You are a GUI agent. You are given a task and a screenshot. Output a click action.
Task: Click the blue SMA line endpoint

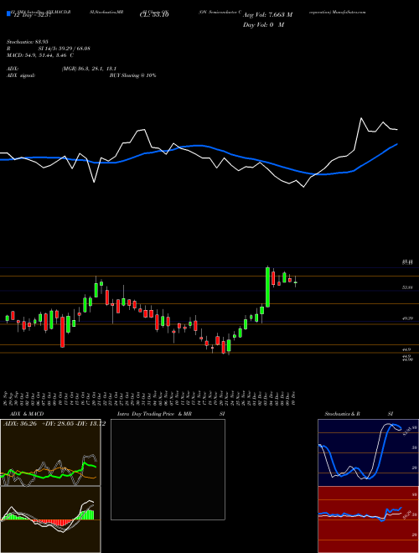tap(397, 144)
